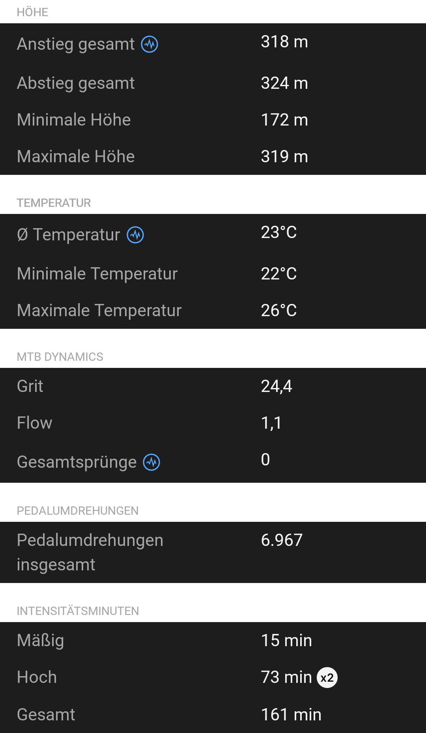Screen dimensions: 426x733
Task: Tap the x2 badge next to Hoch minutes
Action: click(327, 678)
